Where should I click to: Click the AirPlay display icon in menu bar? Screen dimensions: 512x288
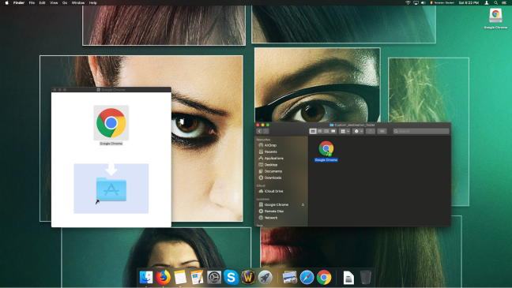(416, 2)
